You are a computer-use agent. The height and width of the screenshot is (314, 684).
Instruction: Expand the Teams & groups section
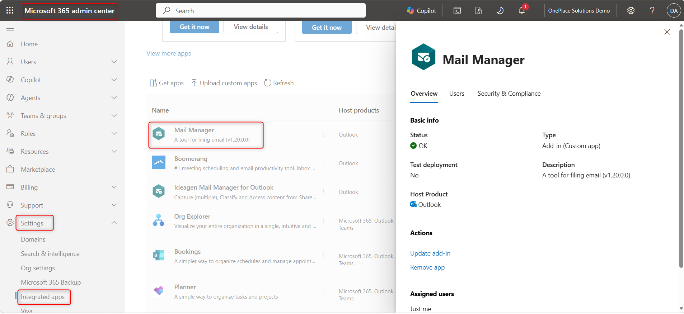click(x=114, y=115)
